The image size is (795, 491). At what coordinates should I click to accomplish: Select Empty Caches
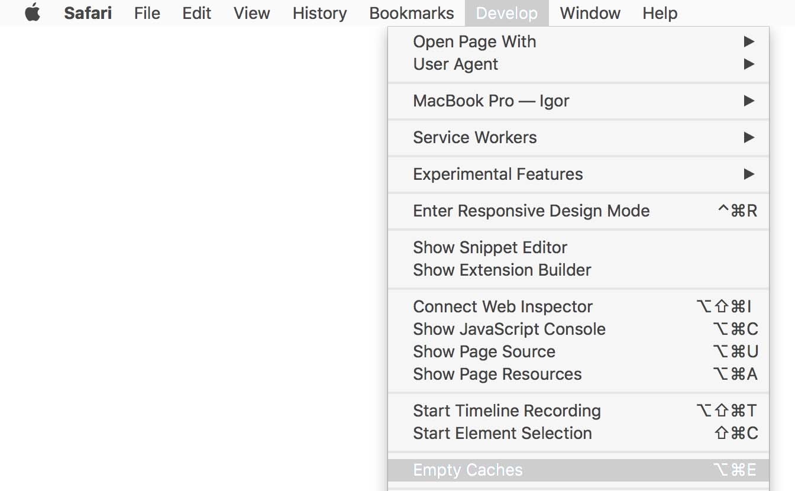point(467,470)
